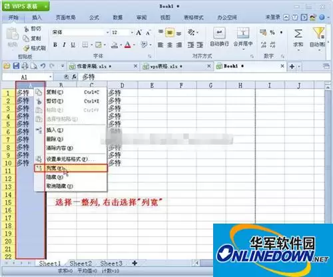
Task: Click Hide in the context menu
Action: pyautogui.click(x=71, y=177)
